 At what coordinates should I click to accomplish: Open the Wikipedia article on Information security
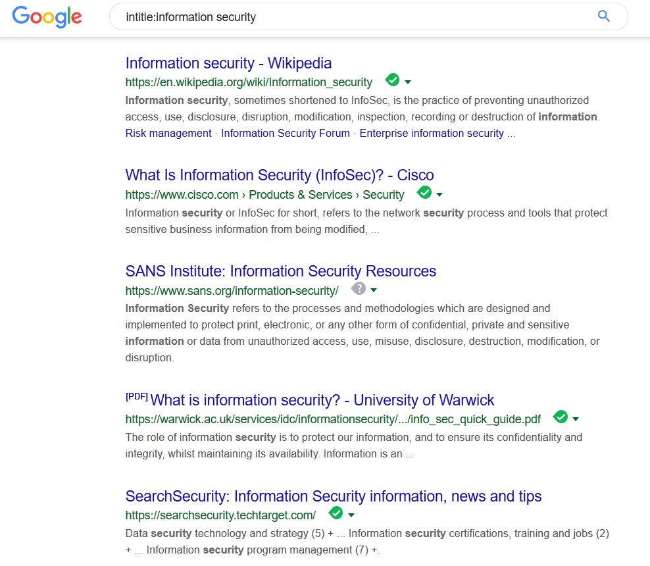click(x=228, y=63)
